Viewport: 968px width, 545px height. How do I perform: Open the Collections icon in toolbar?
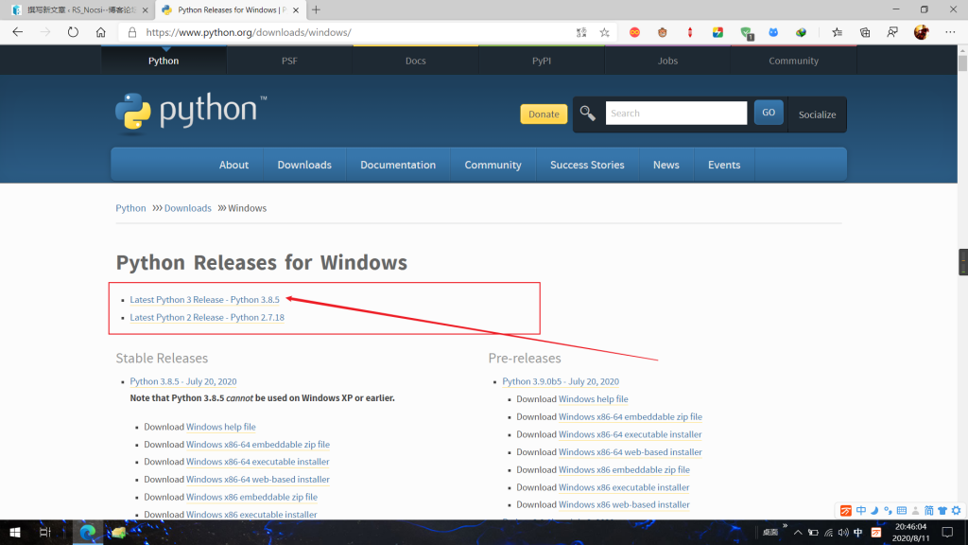865,32
